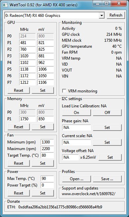Click the disabled GPU P0 MHz field 214
Image resolution: width=129 pixels, height=217 pixels.
27,36
